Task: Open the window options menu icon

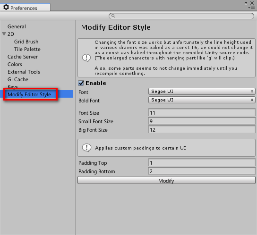Action: pos(251,8)
